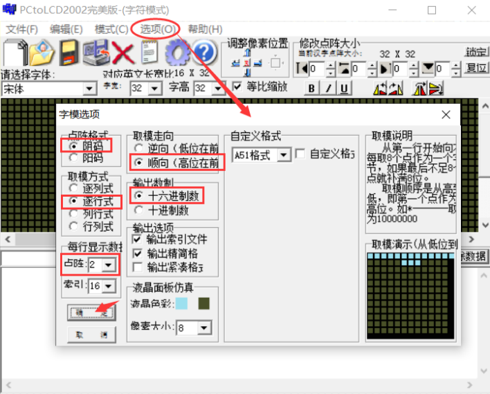Select 列行式 radio option
Viewport: 490px width, 394px height.
point(73,213)
